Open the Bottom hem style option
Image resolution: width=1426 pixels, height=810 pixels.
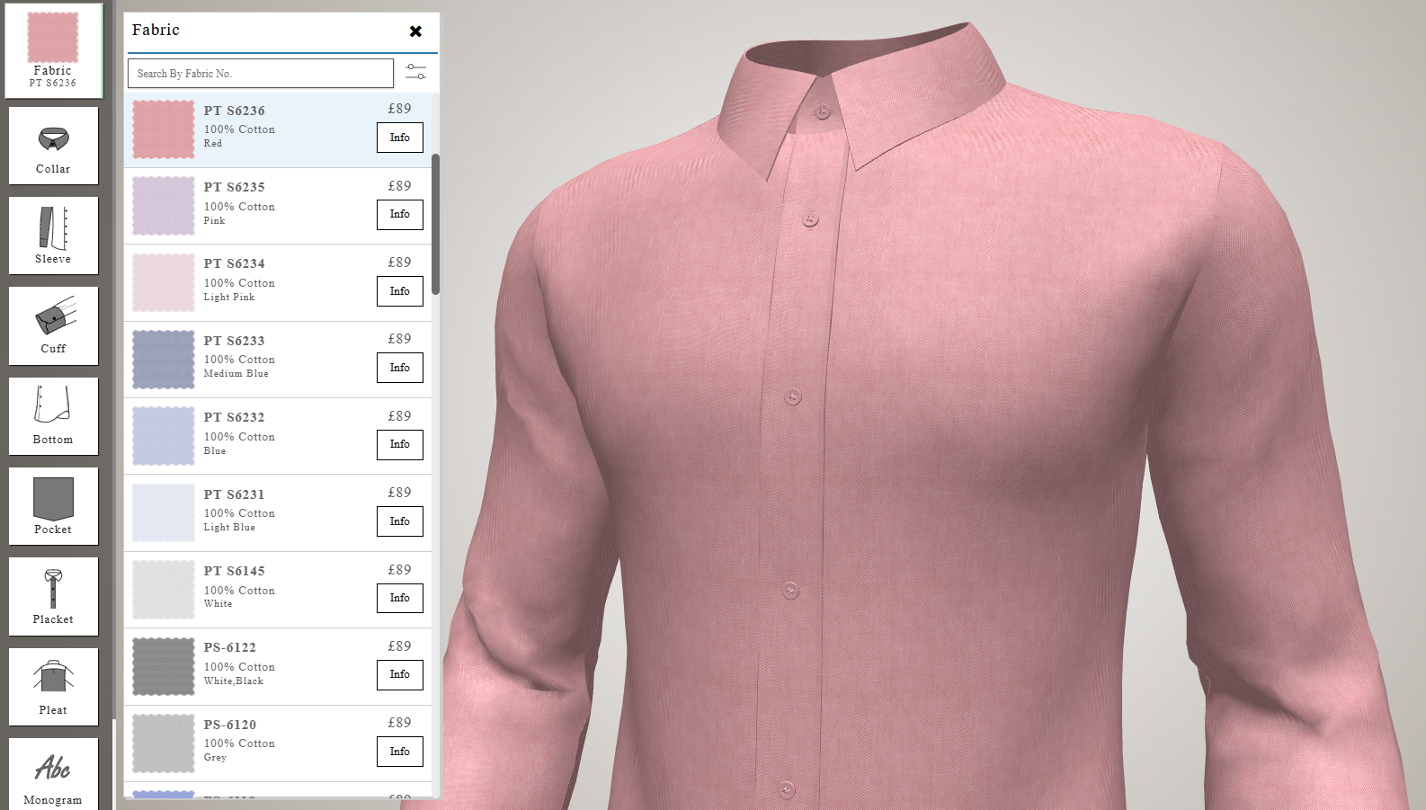pyautogui.click(x=53, y=416)
